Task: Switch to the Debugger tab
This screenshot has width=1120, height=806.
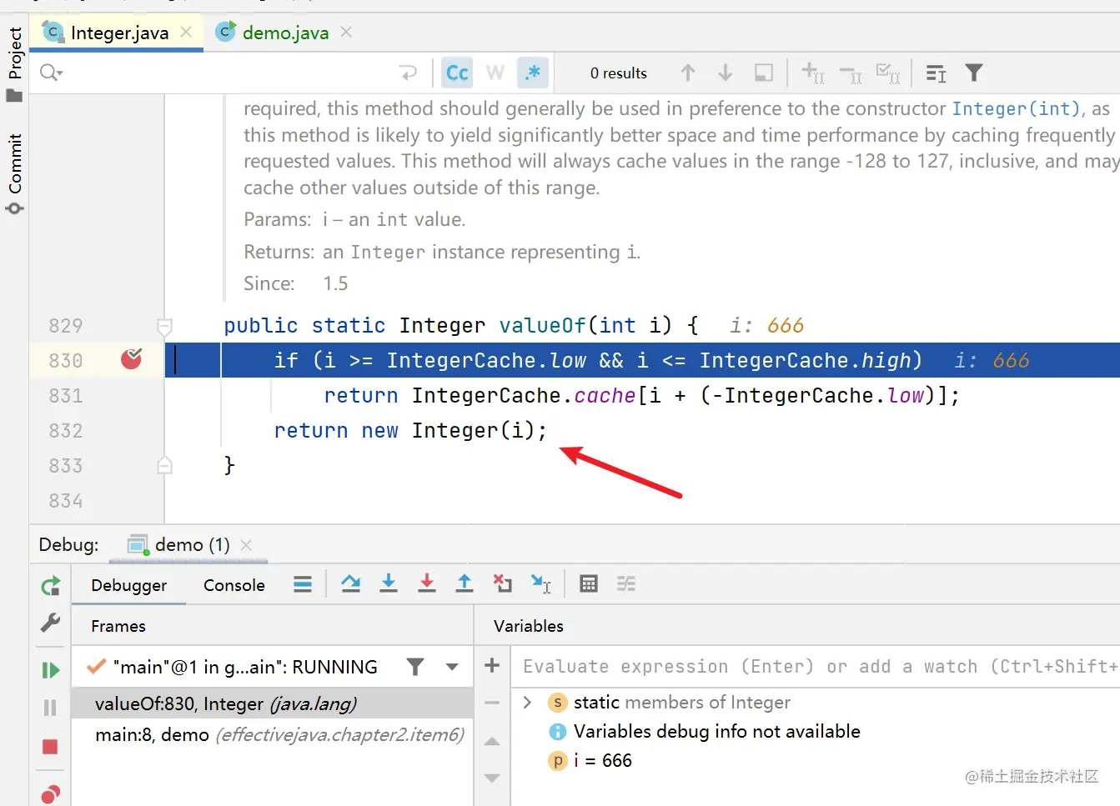Action: [129, 585]
